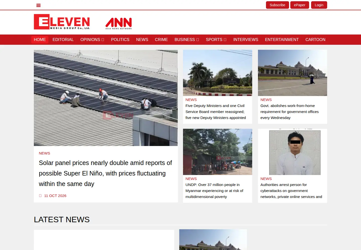Click the NEWS tag above Deputy Ministers article
361x250 pixels.
click(x=191, y=100)
